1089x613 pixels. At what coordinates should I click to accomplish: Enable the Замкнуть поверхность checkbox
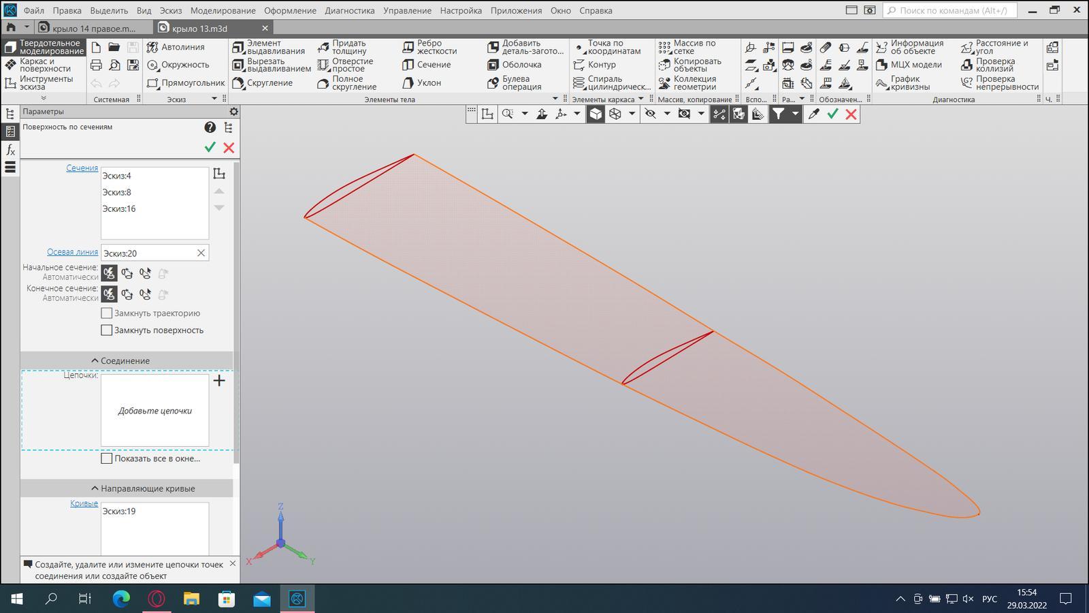point(107,330)
